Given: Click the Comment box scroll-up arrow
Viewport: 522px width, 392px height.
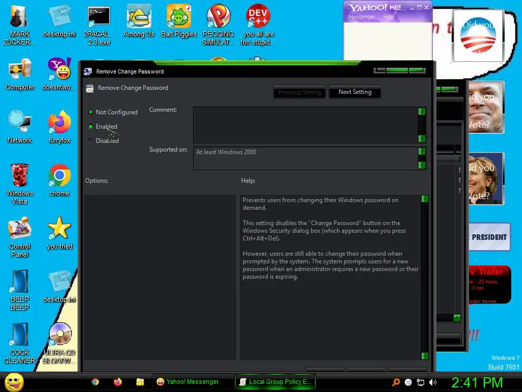Looking at the screenshot, I should 422,111.
